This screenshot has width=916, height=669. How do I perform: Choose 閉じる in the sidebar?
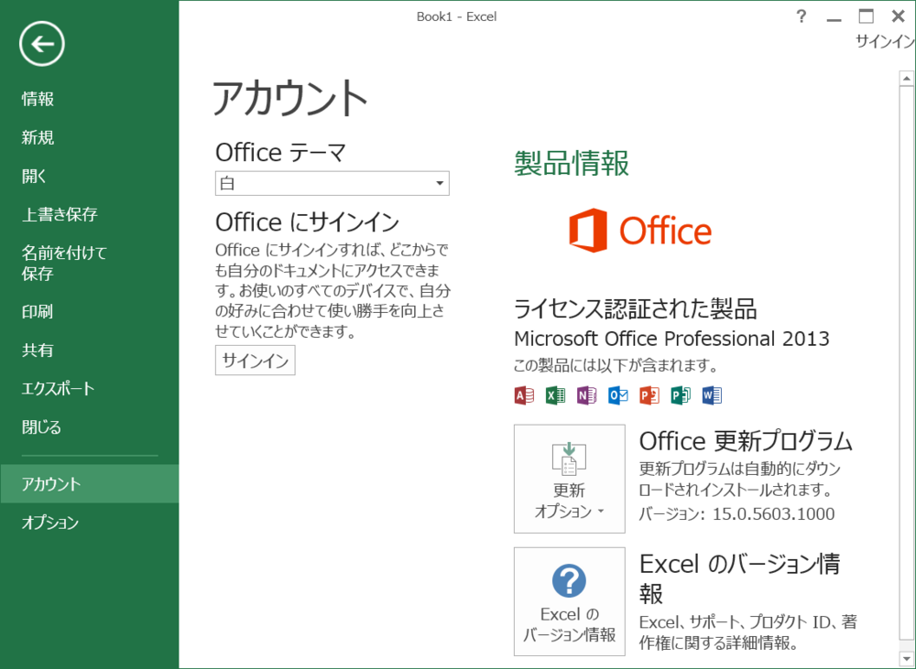point(41,426)
